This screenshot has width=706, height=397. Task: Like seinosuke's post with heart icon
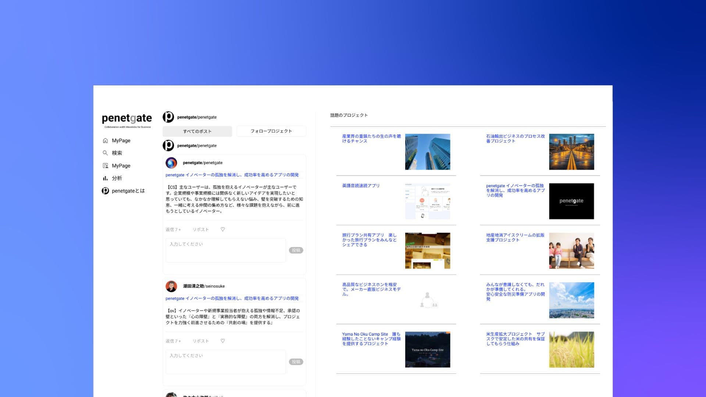point(222,341)
